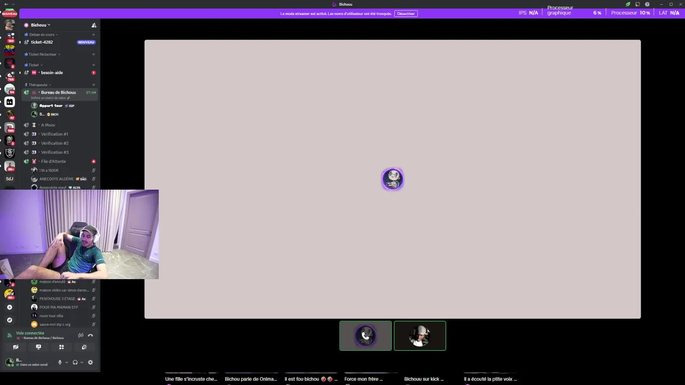The width and height of the screenshot is (685, 385).
Task: Click the voice connection signal icon
Action: pyautogui.click(x=9, y=335)
